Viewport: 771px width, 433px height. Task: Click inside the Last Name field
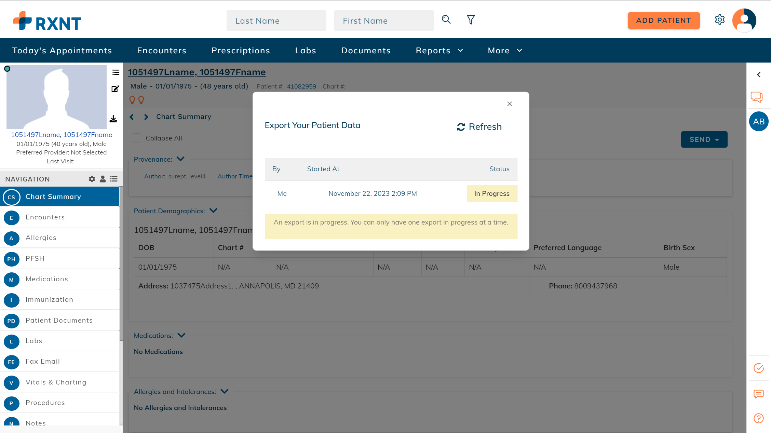pos(276,21)
